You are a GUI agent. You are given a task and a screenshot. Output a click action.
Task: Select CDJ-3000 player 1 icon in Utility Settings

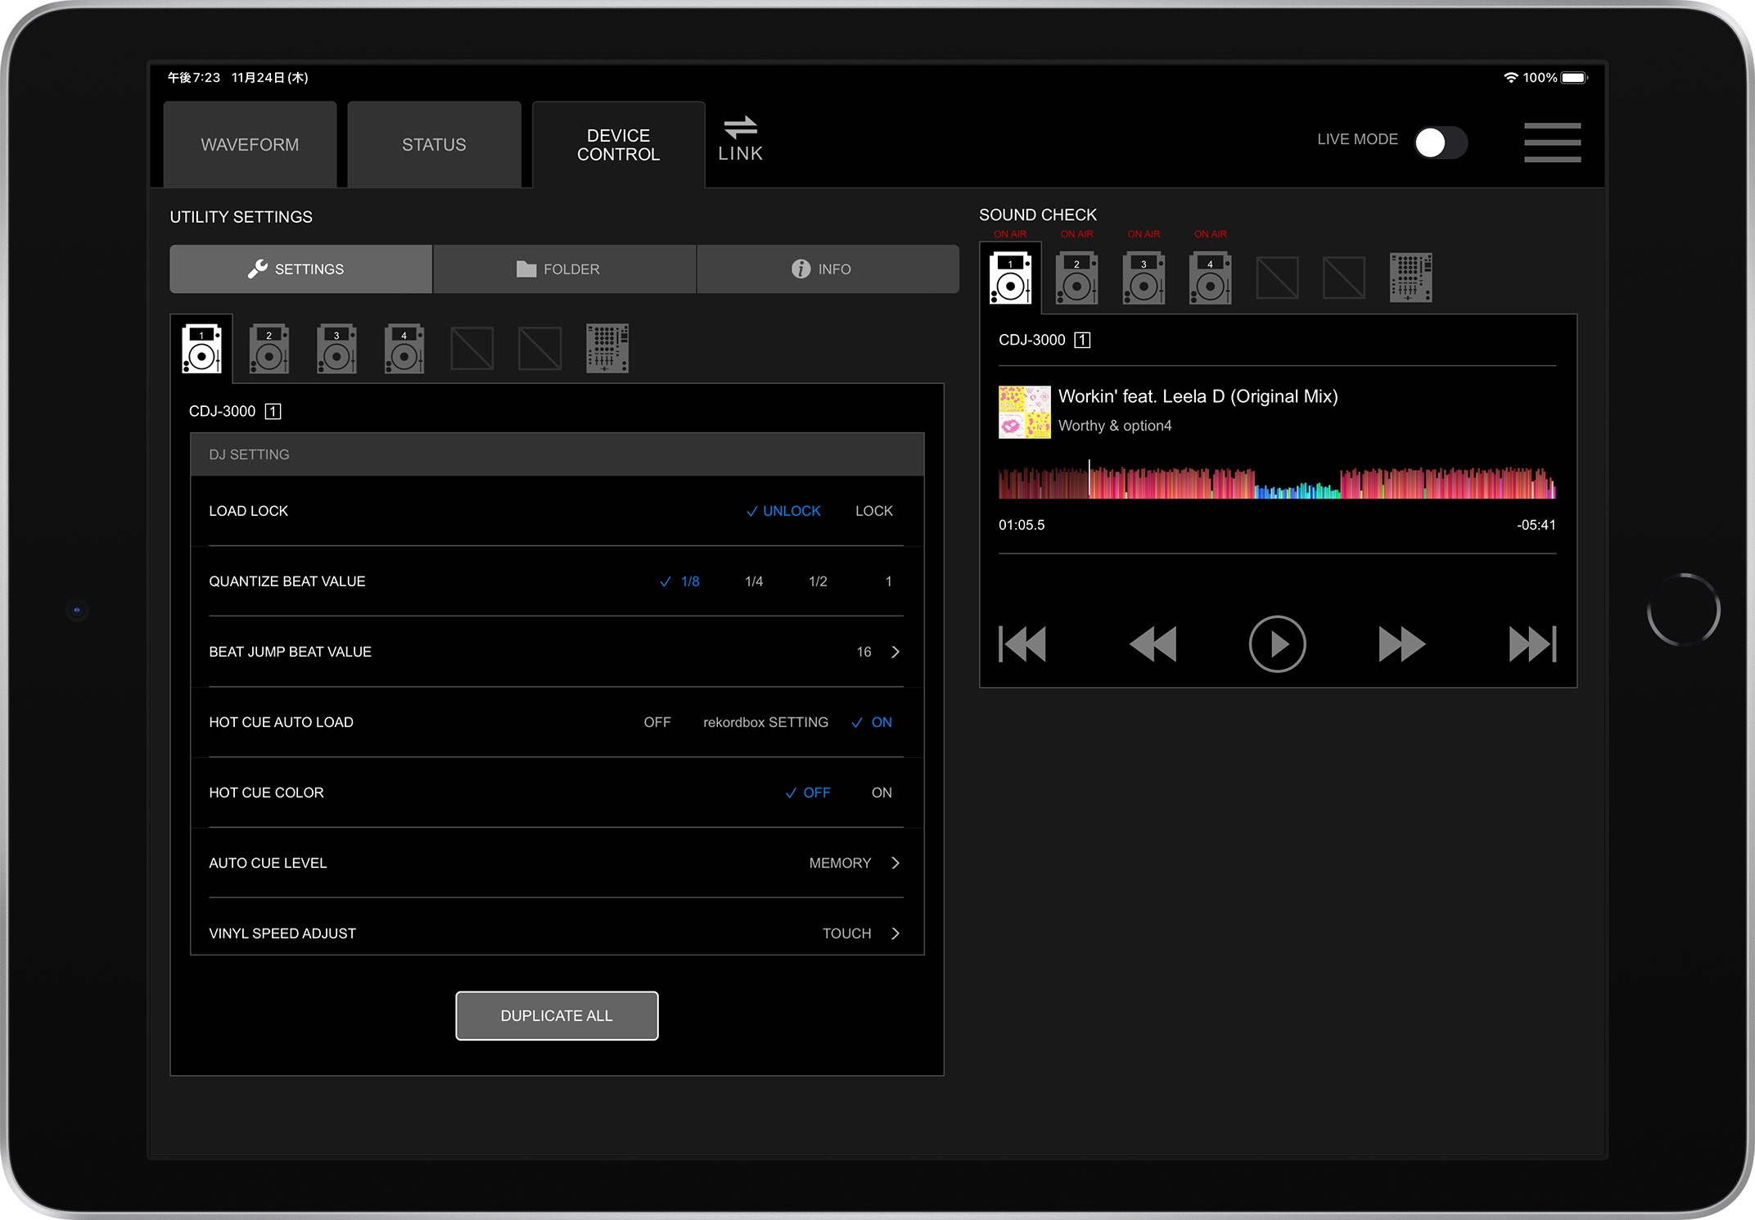pyautogui.click(x=201, y=348)
